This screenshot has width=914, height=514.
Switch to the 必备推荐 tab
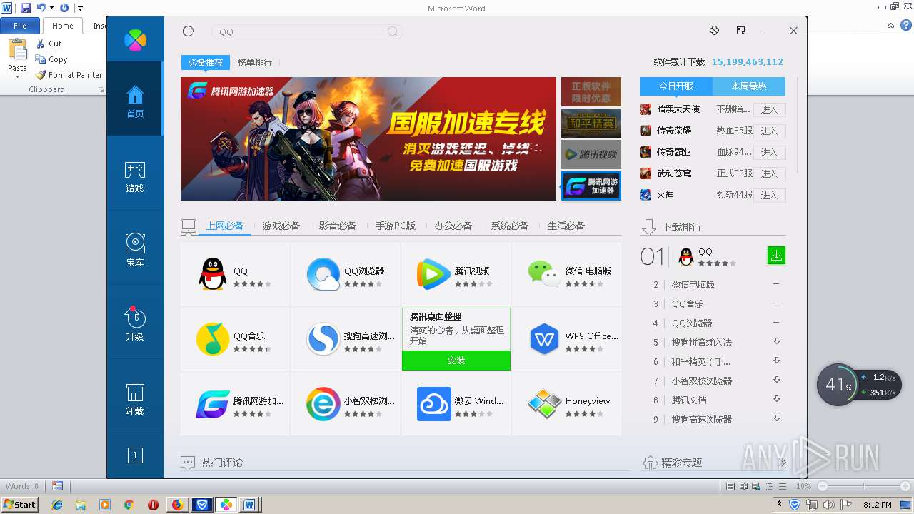[206, 63]
